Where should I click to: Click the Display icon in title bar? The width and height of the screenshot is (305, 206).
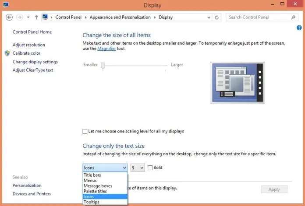[x=5, y=5]
